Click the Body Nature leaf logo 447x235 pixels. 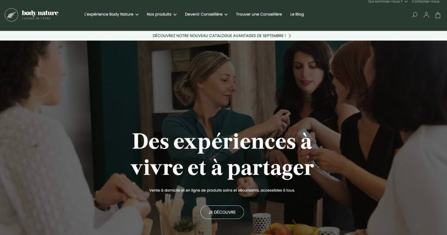(x=11, y=15)
